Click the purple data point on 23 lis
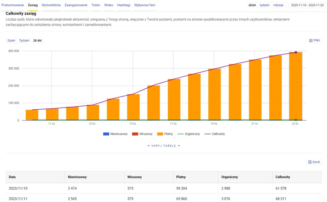327x202 pixels. (296, 52)
